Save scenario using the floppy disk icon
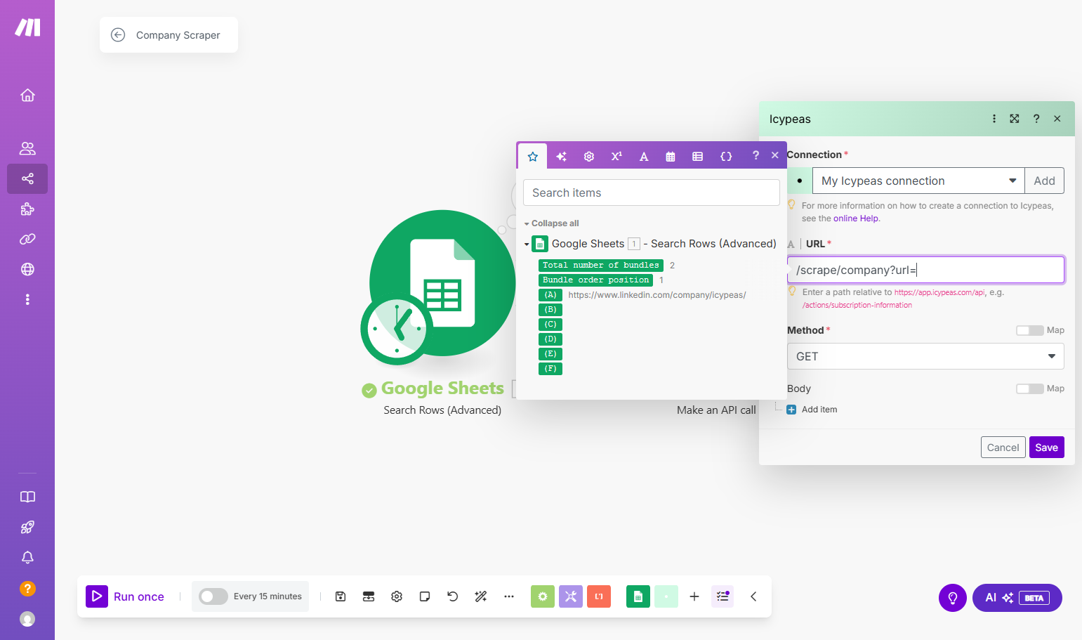This screenshot has height=640, width=1082. (x=341, y=596)
